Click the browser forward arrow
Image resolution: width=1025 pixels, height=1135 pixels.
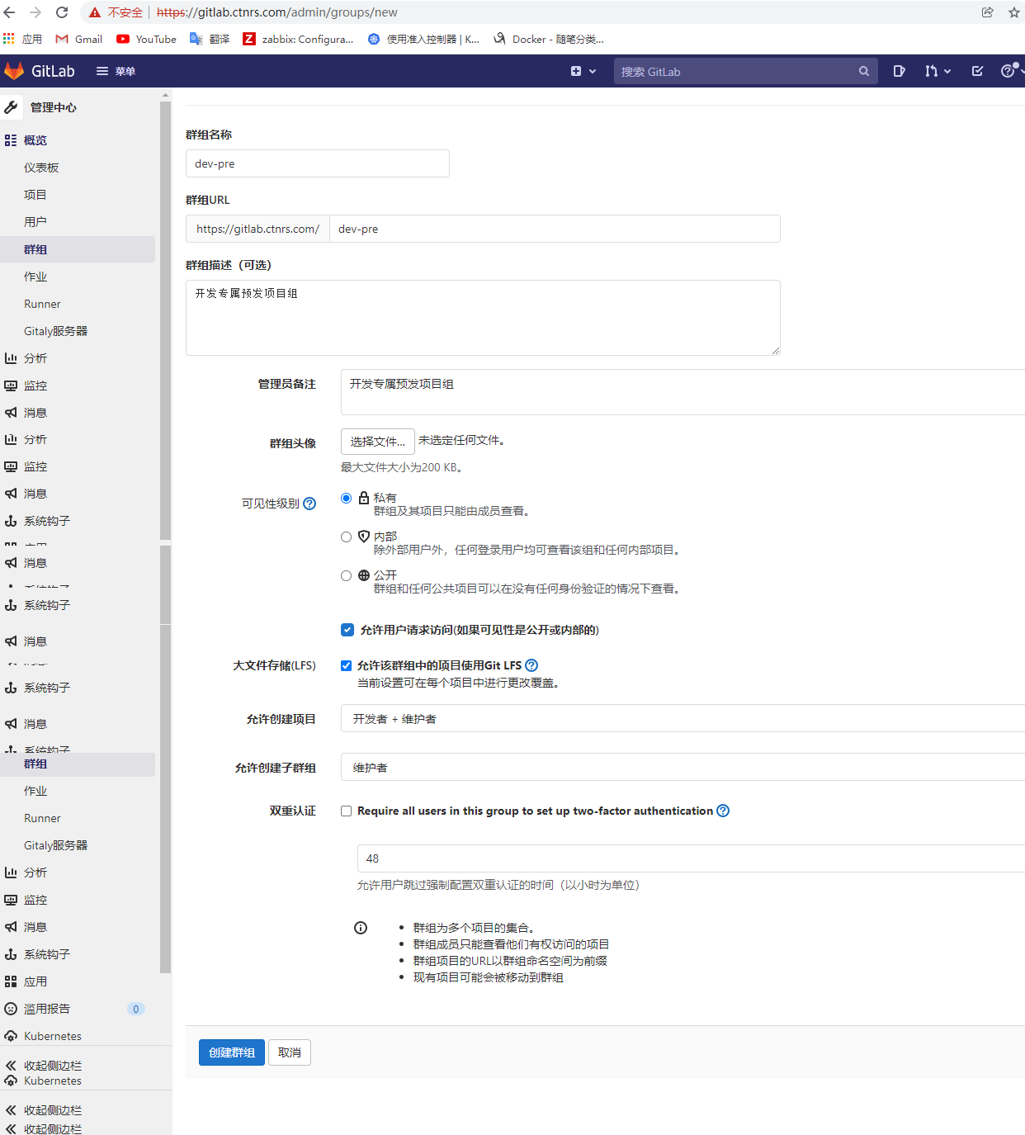(35, 12)
